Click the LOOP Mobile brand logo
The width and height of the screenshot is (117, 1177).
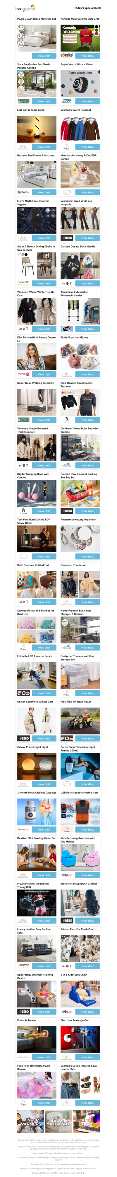tap(67, 101)
